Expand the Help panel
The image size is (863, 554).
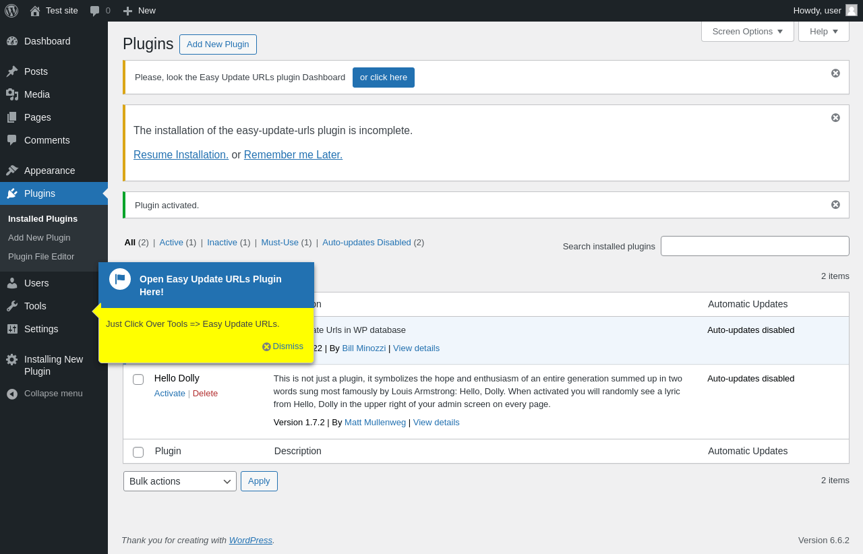(x=824, y=31)
